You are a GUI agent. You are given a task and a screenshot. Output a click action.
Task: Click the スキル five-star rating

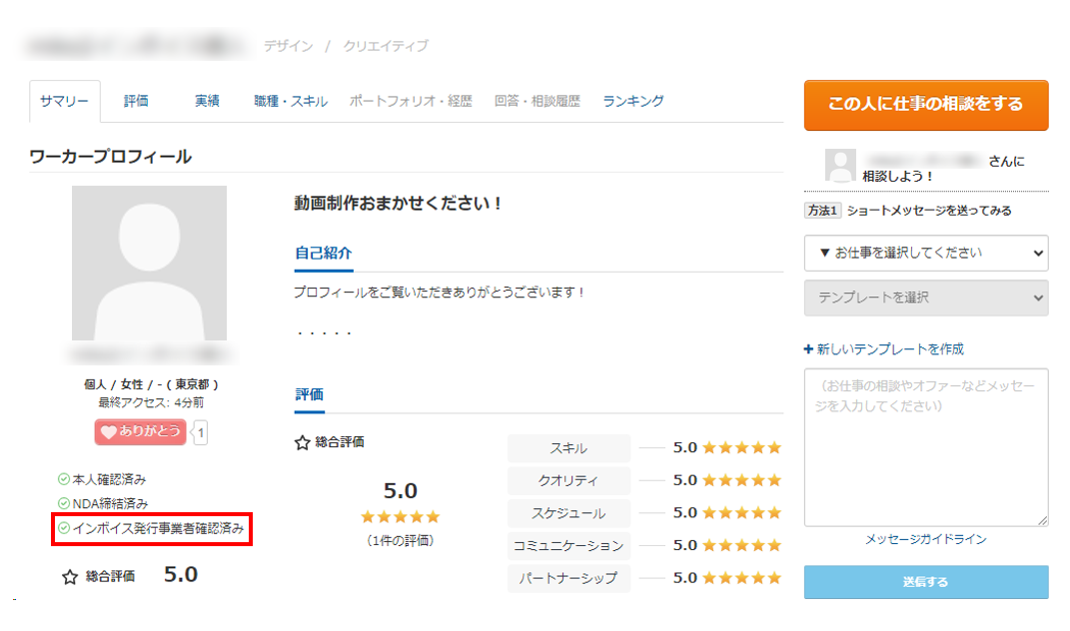coord(741,448)
